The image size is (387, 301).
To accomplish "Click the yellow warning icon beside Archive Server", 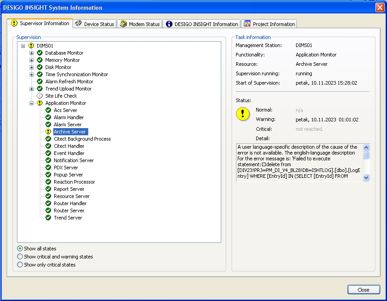I will pyautogui.click(x=48, y=132).
